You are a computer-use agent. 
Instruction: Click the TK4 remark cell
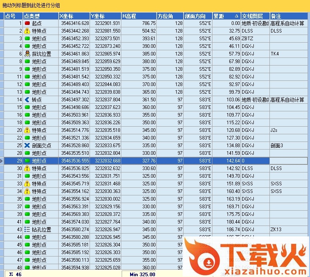pyautogui.click(x=288, y=53)
